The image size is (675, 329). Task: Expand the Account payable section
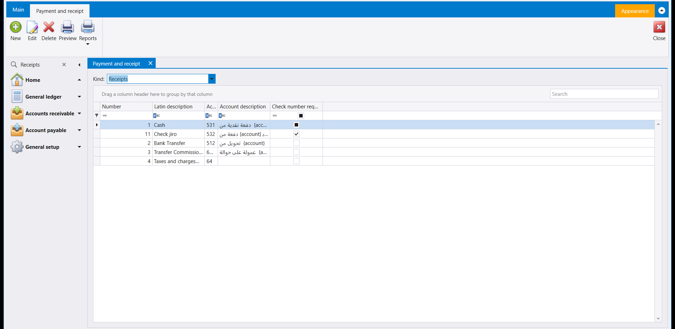79,130
